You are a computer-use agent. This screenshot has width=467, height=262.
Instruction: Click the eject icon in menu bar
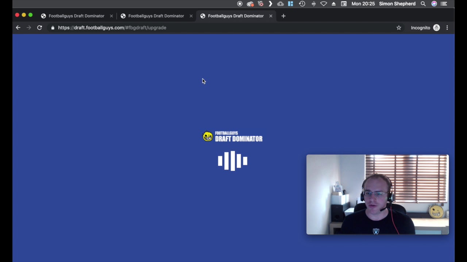point(333,4)
